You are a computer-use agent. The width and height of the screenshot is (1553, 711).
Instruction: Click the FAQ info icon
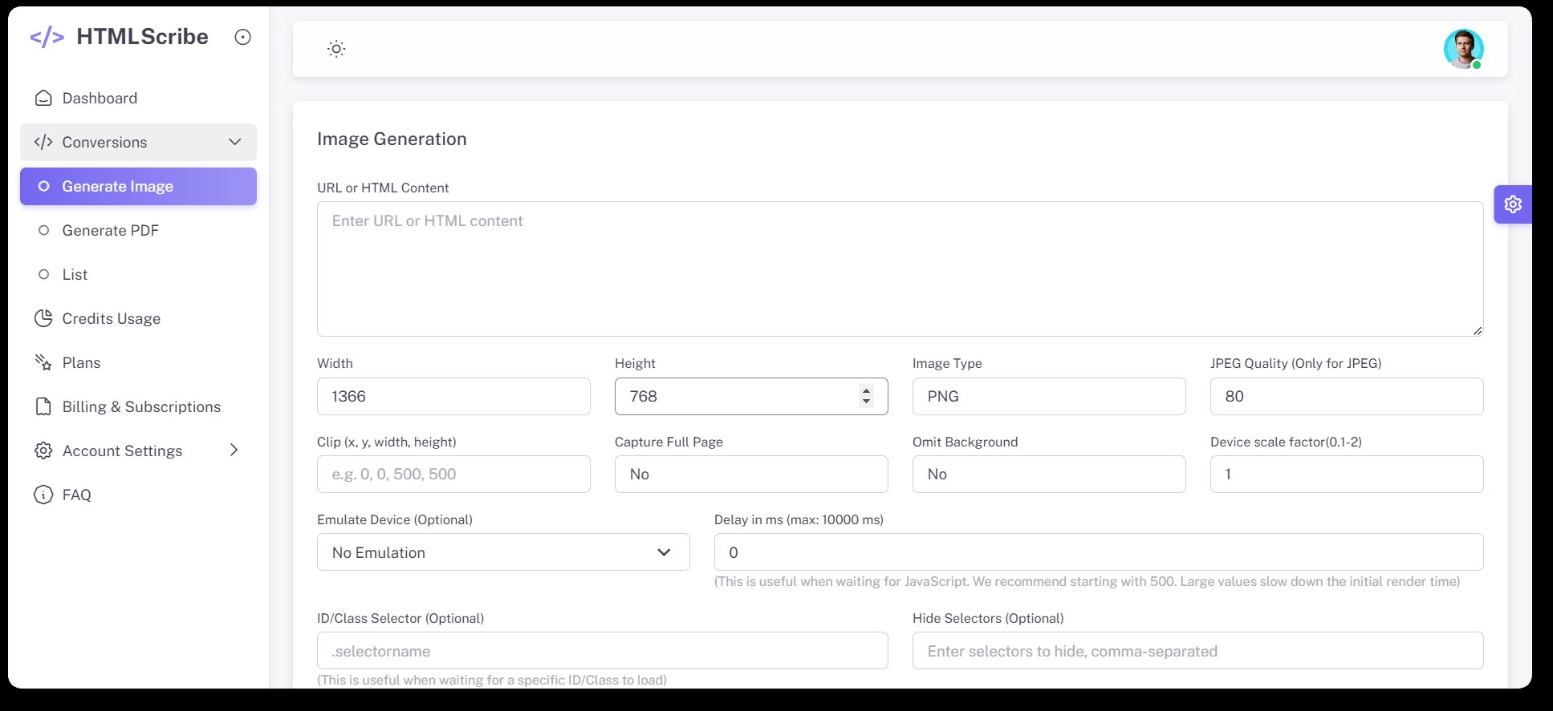[43, 495]
